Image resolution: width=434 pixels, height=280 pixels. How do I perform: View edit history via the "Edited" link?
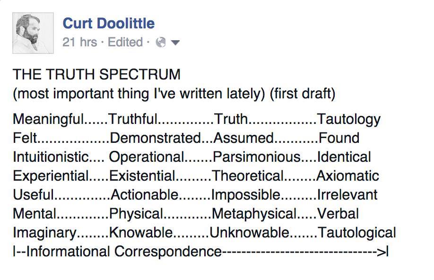[x=125, y=43]
